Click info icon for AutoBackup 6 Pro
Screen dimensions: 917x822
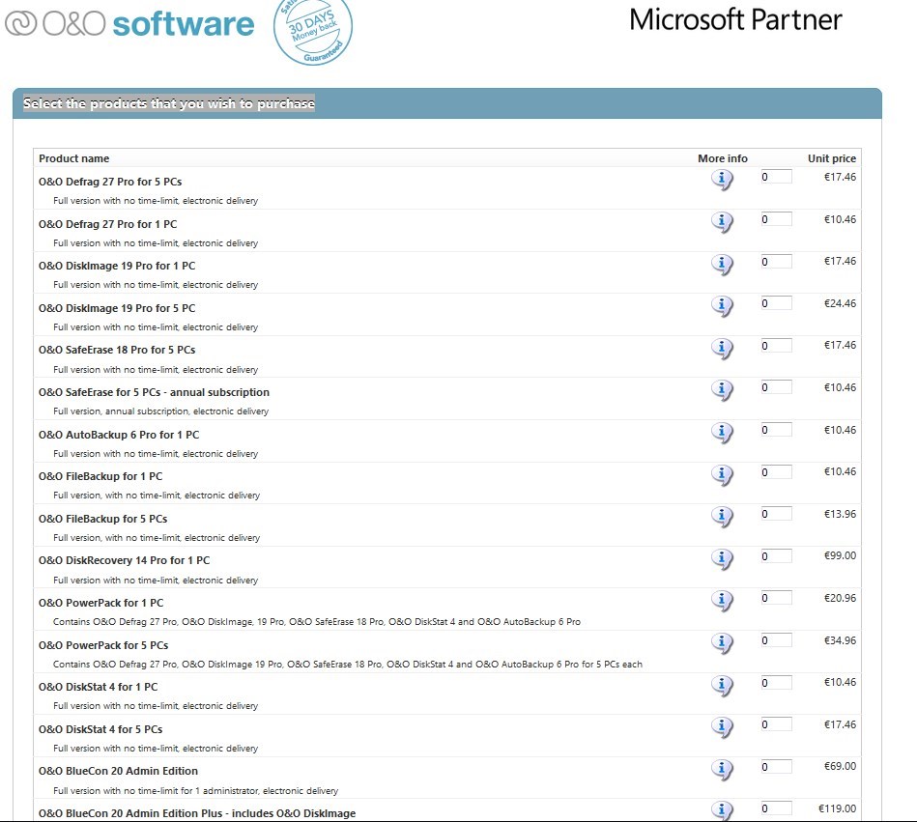(722, 433)
